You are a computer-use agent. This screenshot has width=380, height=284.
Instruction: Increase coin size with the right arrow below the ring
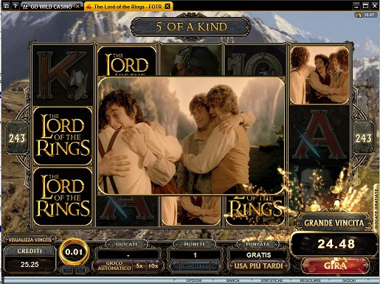[81, 269]
